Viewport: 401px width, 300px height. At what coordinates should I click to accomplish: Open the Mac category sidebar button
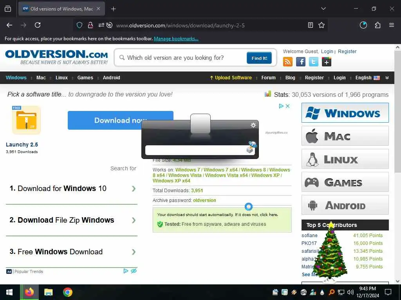[x=345, y=136]
